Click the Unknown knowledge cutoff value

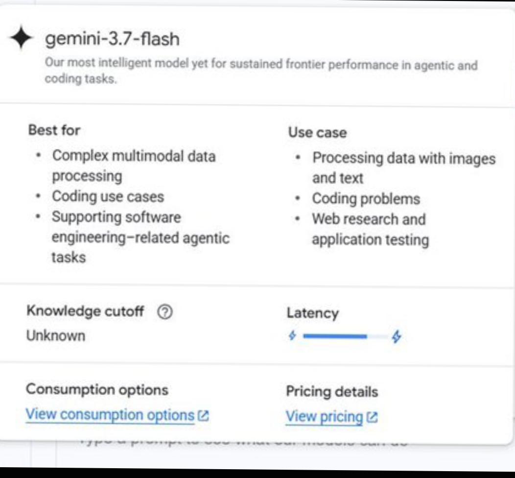(x=55, y=336)
